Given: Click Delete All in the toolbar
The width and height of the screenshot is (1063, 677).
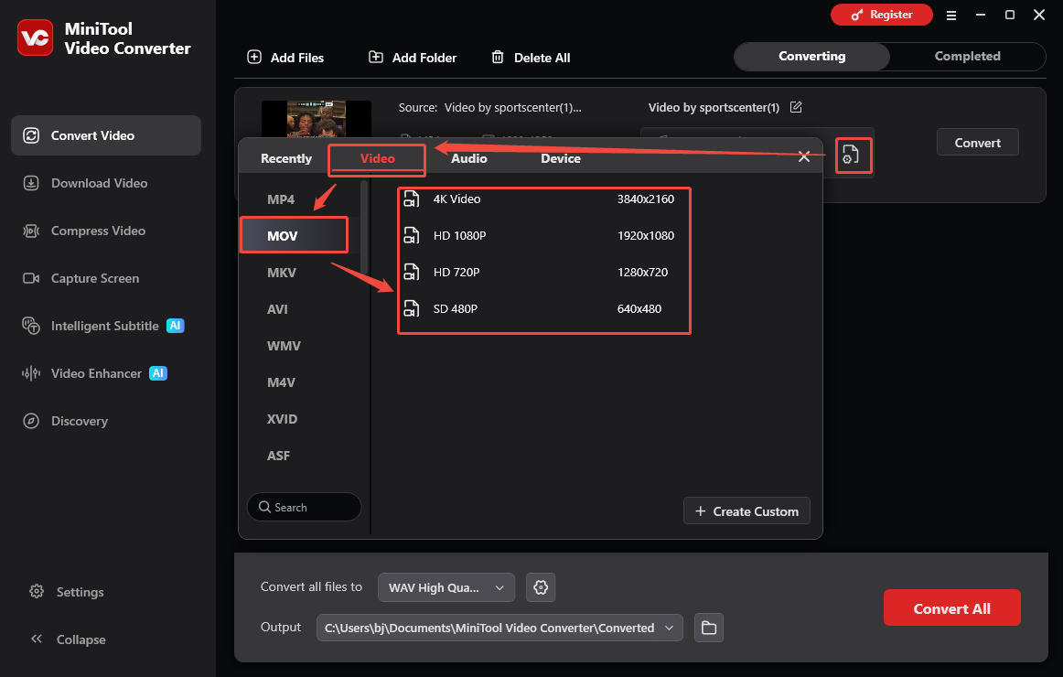Looking at the screenshot, I should click(x=531, y=58).
